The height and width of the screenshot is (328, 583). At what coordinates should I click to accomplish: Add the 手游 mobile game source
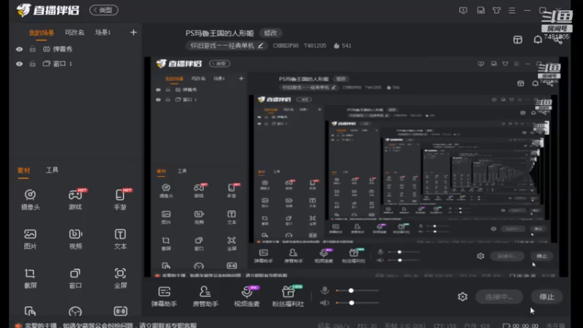pyautogui.click(x=120, y=199)
